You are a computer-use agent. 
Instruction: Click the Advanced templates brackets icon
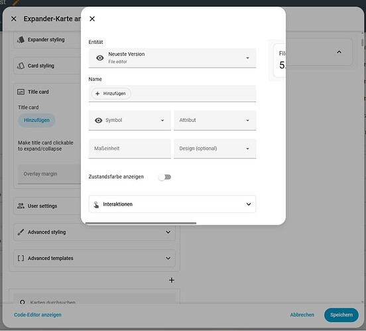[21, 258]
